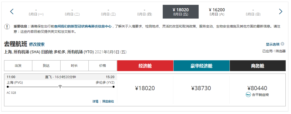Click the lie-flat seat icon
The height and width of the screenshot is (114, 291).
248,95
